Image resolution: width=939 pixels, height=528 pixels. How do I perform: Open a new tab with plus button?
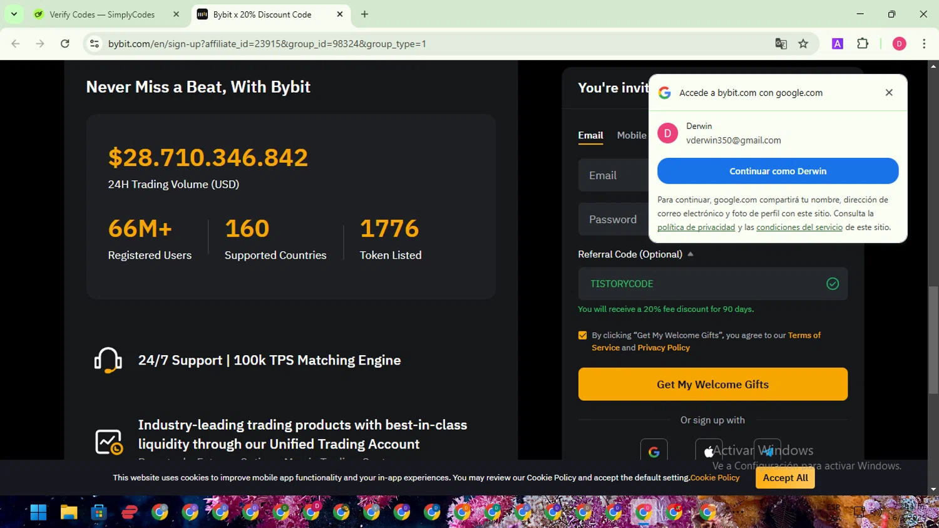click(364, 14)
